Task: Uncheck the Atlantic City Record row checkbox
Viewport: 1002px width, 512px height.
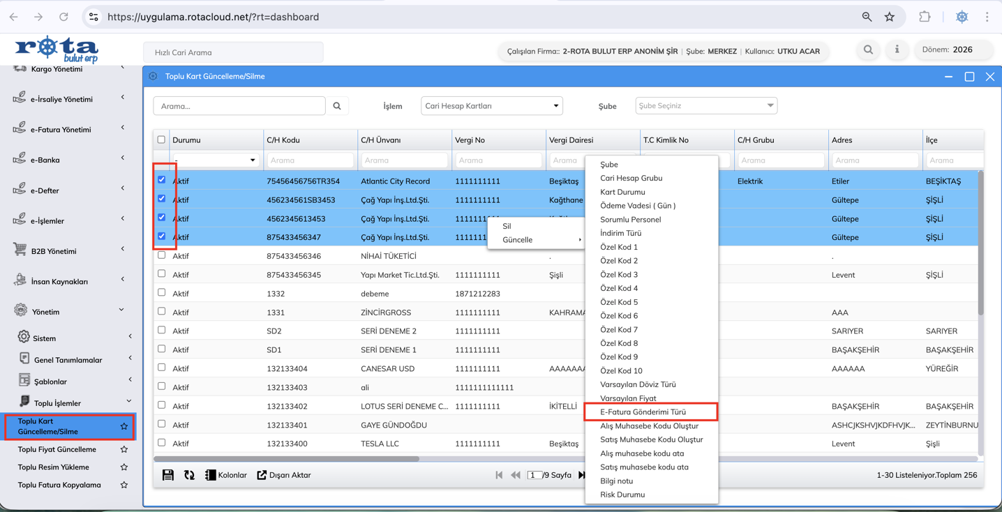Action: tap(162, 180)
